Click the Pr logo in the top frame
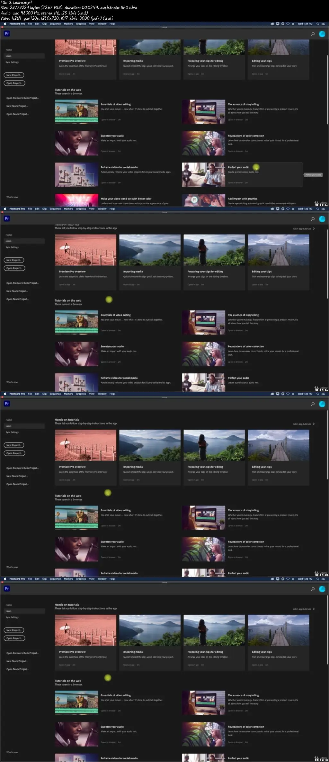 [x=7, y=33]
